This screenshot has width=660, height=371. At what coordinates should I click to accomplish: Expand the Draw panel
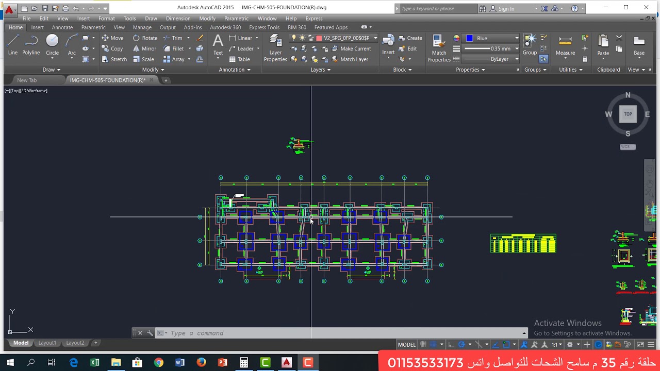[x=52, y=70]
